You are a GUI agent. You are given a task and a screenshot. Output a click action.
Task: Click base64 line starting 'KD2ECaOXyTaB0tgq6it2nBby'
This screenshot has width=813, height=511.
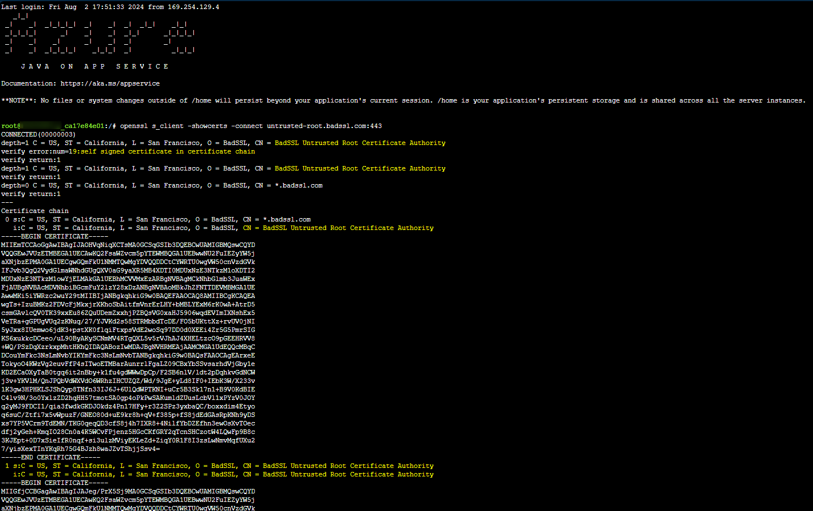pos(128,372)
